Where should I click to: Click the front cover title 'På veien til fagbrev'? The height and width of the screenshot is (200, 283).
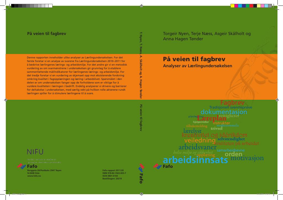point(194,59)
